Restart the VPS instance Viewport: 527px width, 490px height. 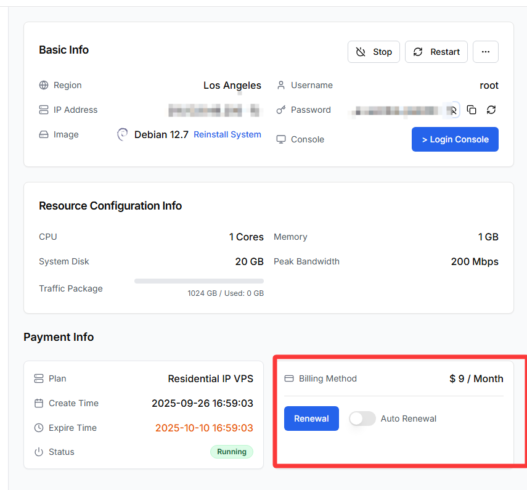[x=436, y=52]
